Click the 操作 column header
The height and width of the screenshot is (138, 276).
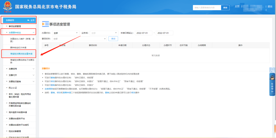240,45
